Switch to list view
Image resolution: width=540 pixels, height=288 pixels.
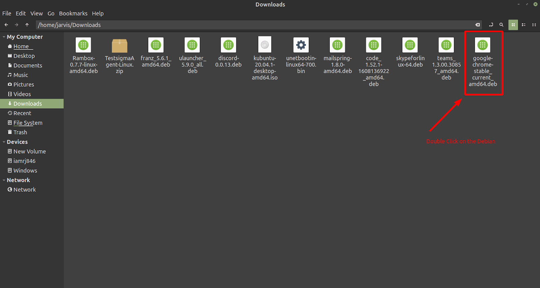coord(524,25)
